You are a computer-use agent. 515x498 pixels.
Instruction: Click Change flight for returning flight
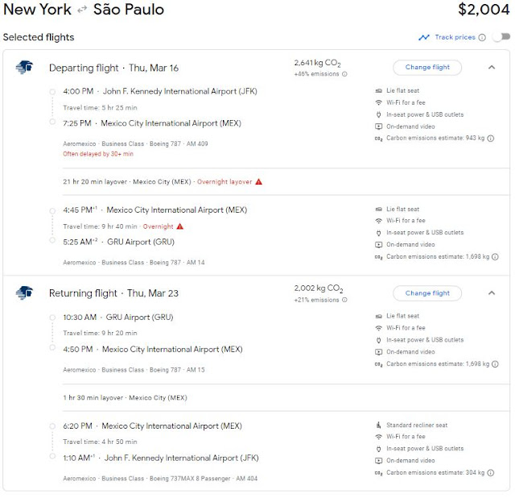427,293
